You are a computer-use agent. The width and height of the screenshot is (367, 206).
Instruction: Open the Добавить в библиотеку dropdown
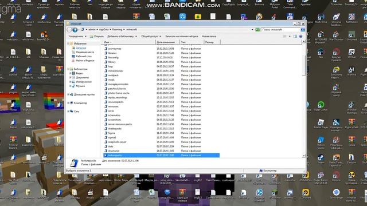coord(122,37)
